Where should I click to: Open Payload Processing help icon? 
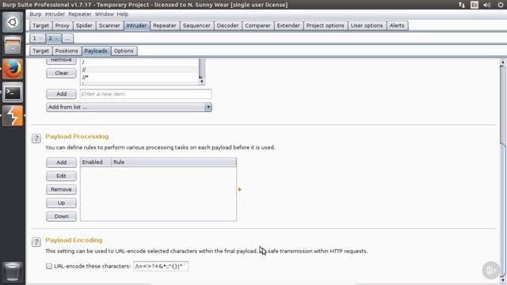point(36,139)
